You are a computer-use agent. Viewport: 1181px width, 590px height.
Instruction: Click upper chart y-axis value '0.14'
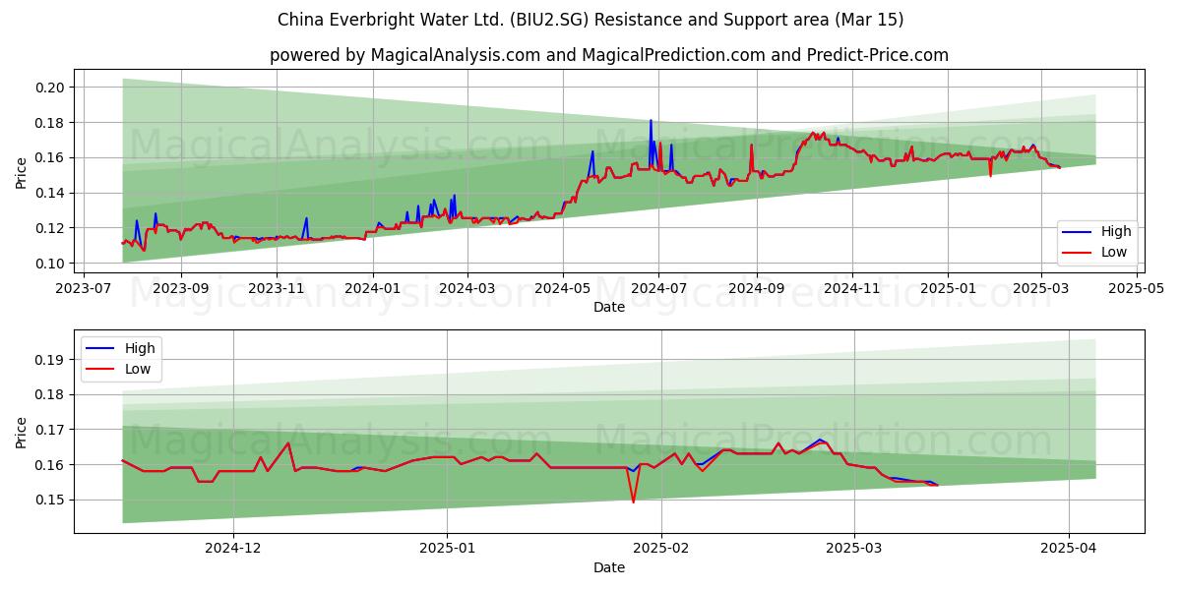coord(51,193)
